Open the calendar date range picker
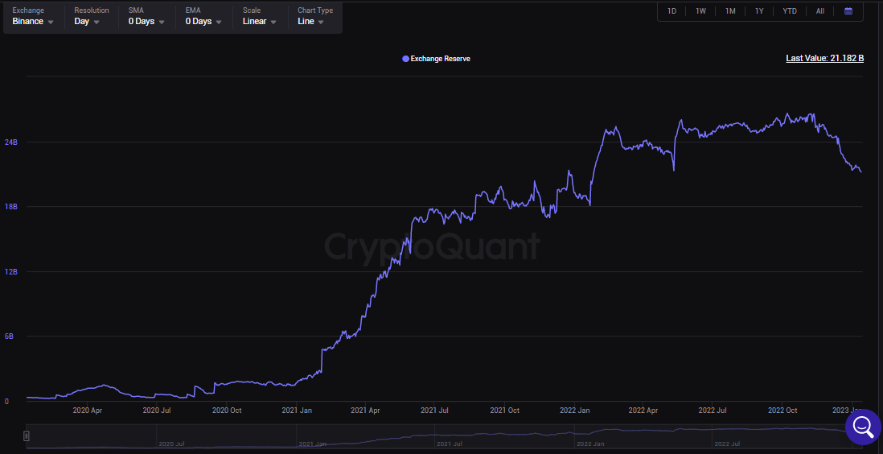883x454 pixels. point(848,11)
